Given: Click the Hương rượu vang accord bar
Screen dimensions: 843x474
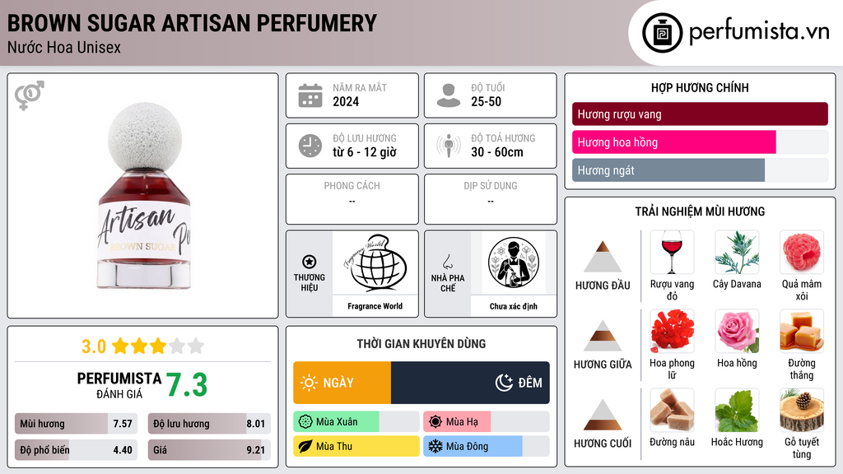Looking at the screenshot, I should coord(700,114).
